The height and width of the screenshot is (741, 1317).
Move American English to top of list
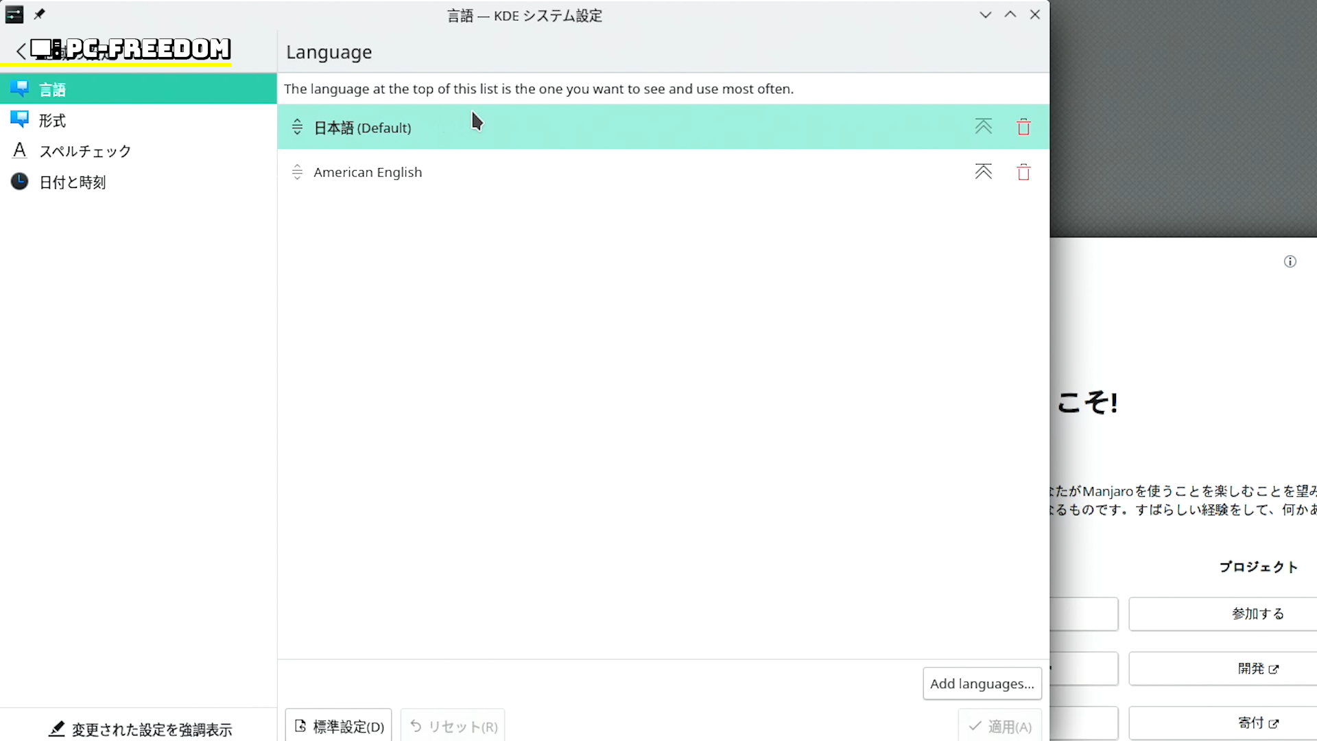coord(983,172)
